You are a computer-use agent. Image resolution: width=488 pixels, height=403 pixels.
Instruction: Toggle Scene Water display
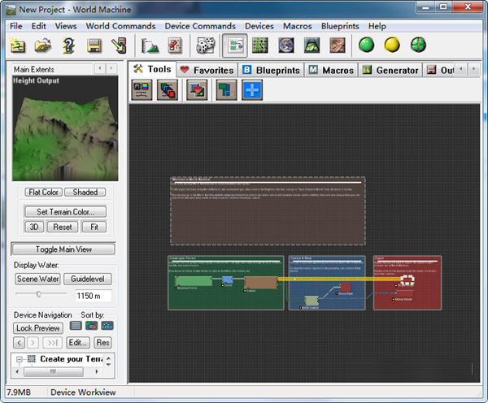click(x=38, y=279)
